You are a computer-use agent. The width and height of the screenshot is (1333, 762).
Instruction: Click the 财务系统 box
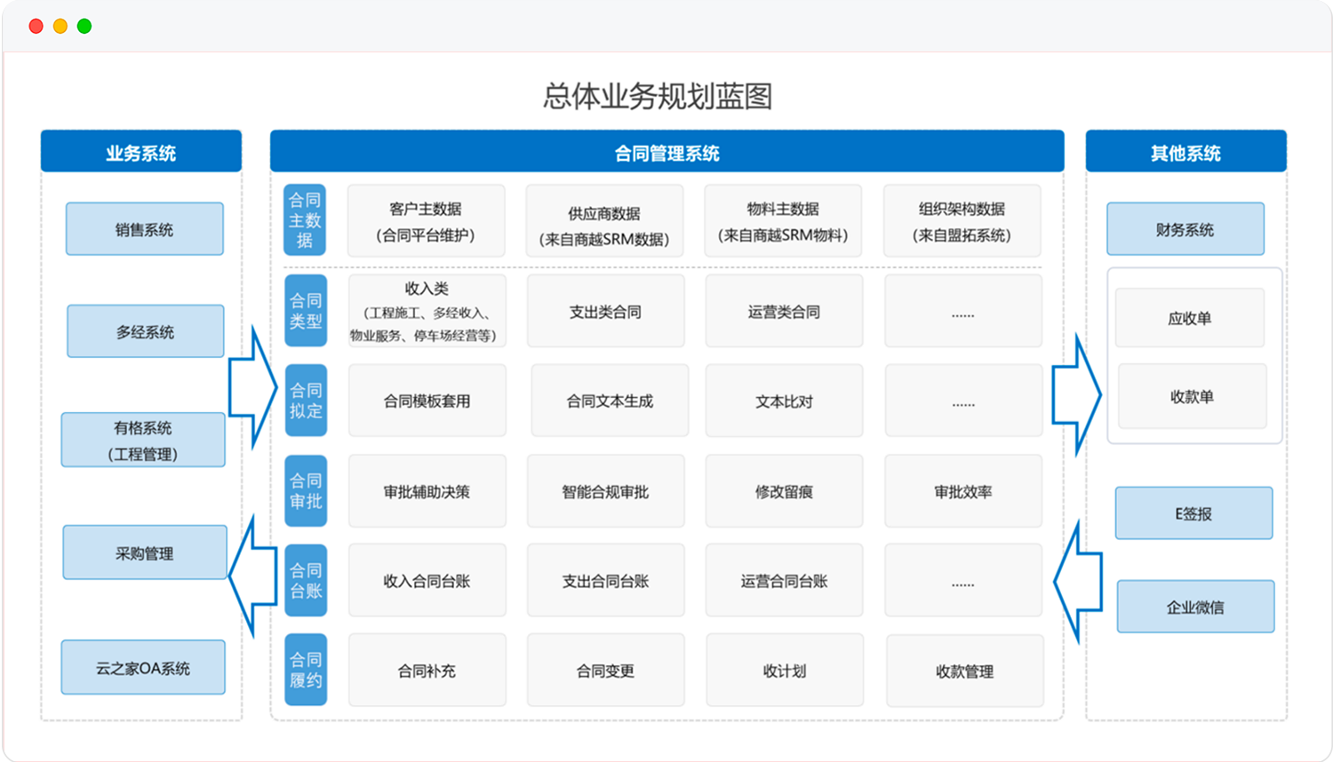tap(1185, 229)
